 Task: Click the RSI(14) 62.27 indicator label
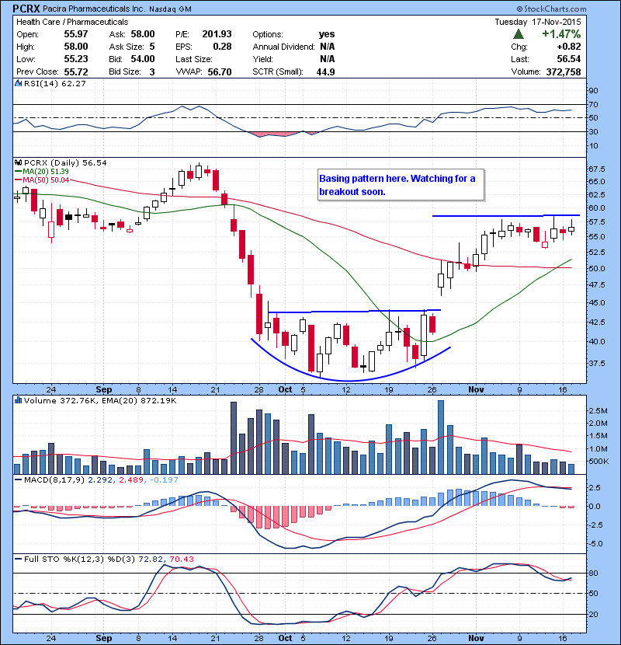(x=55, y=83)
